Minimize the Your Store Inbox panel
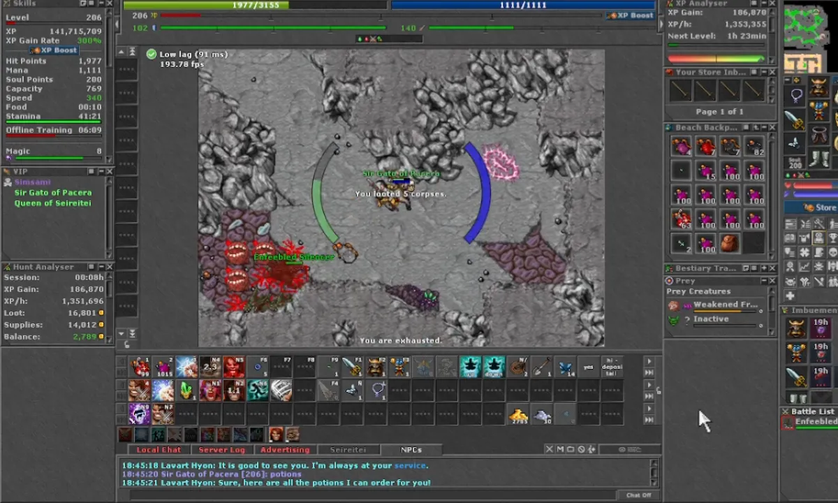 click(x=763, y=72)
